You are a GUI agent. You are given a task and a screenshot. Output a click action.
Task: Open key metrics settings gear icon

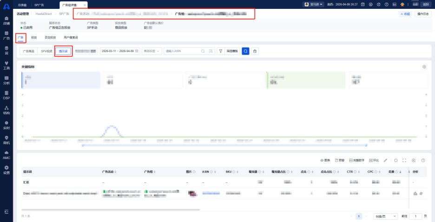pos(424,67)
